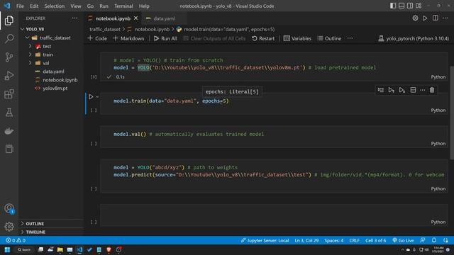The width and height of the screenshot is (454, 255).
Task: Split the cell in cell toolbar
Action: [413, 90]
